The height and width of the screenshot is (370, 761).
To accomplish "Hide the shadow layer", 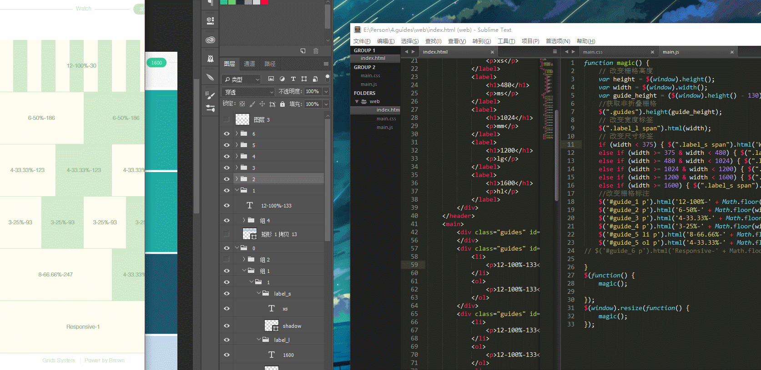I will pos(227,326).
